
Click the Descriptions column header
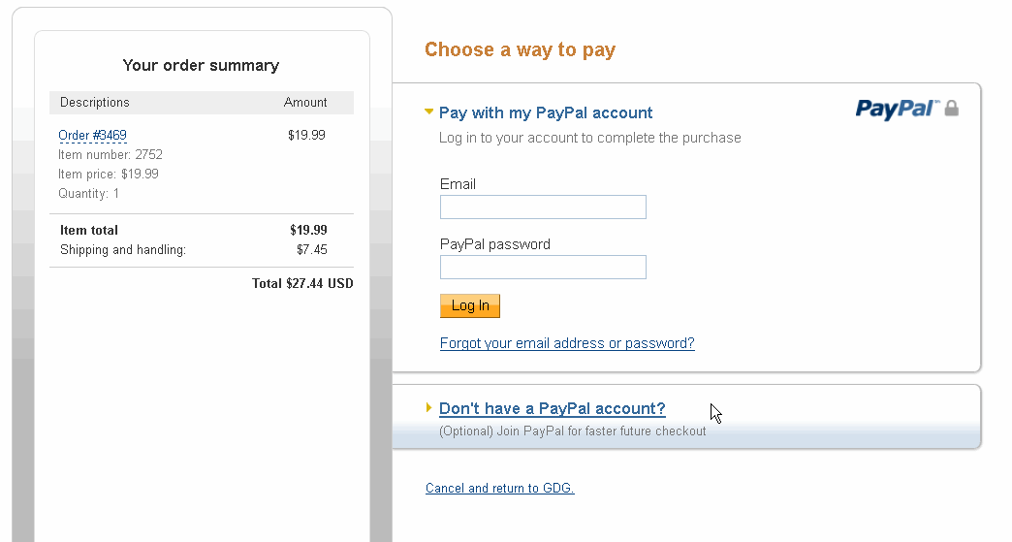point(95,102)
